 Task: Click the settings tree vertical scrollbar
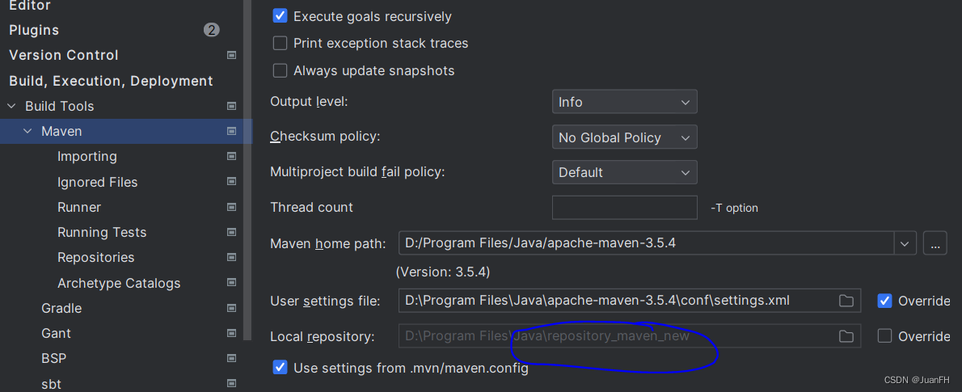click(x=248, y=169)
